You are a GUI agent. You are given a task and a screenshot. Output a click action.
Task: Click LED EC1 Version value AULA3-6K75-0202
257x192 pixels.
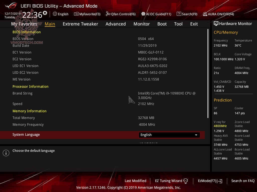(153, 66)
